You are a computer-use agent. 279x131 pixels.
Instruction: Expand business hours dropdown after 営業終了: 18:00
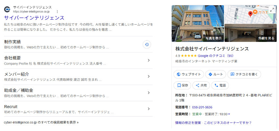click(x=229, y=114)
